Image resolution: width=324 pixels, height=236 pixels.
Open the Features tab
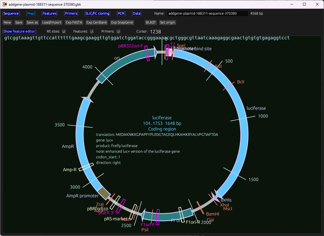pos(50,13)
